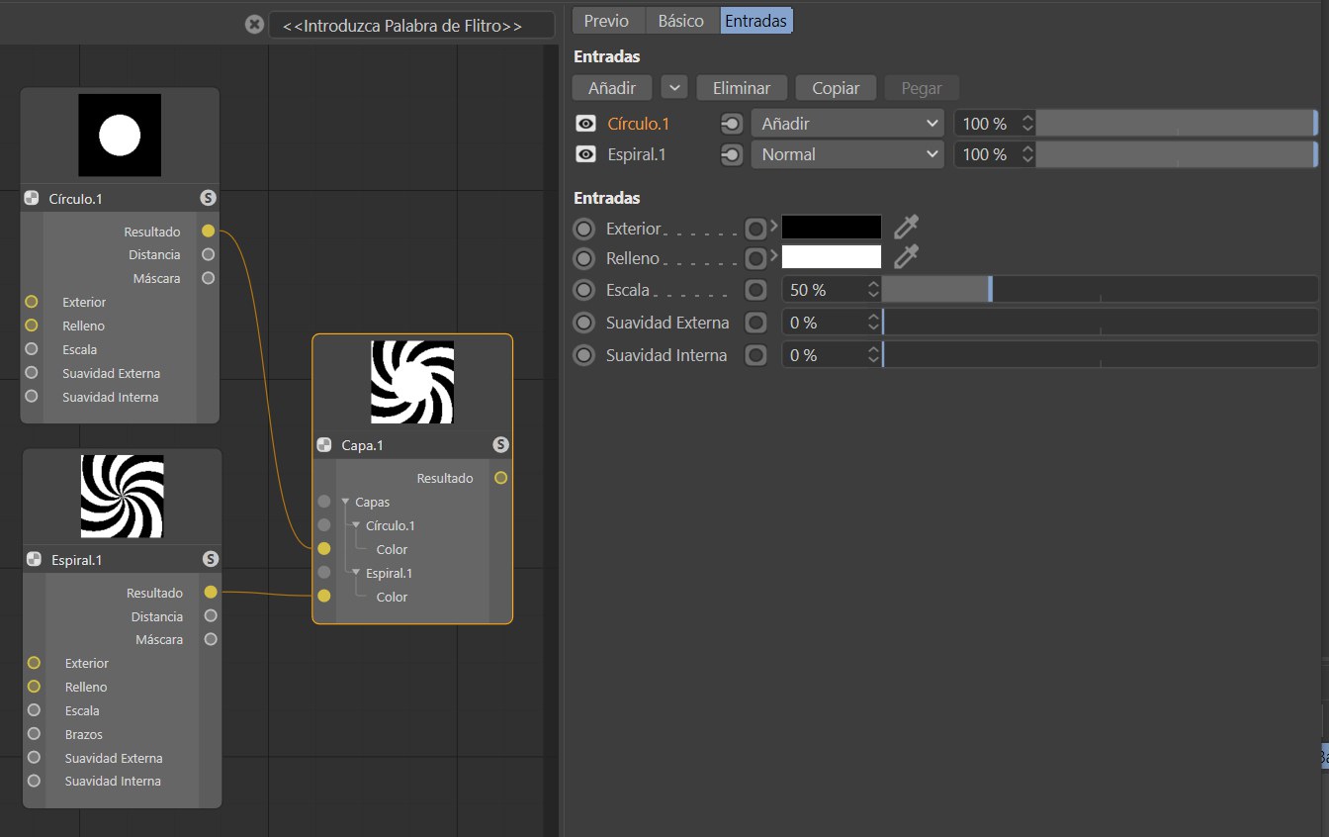This screenshot has width=1329, height=837.
Task: Click the eyedropper icon next to Exterior color
Action: 905,228
